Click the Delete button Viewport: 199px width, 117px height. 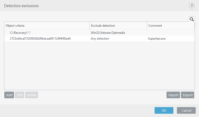tap(31, 95)
